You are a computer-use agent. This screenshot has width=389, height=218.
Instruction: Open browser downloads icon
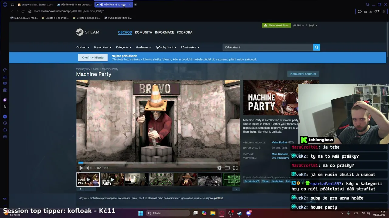[x=371, y=11]
